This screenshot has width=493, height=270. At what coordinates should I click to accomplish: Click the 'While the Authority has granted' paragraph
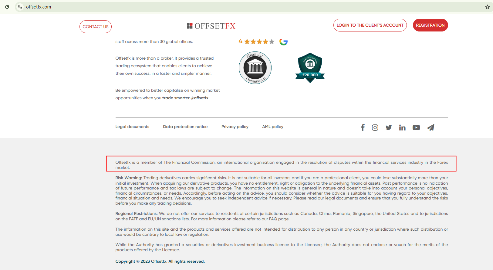pos(282,247)
